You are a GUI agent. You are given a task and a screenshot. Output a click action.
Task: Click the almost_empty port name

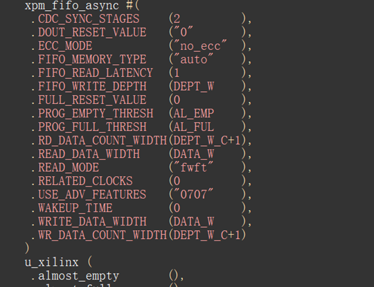(78, 276)
